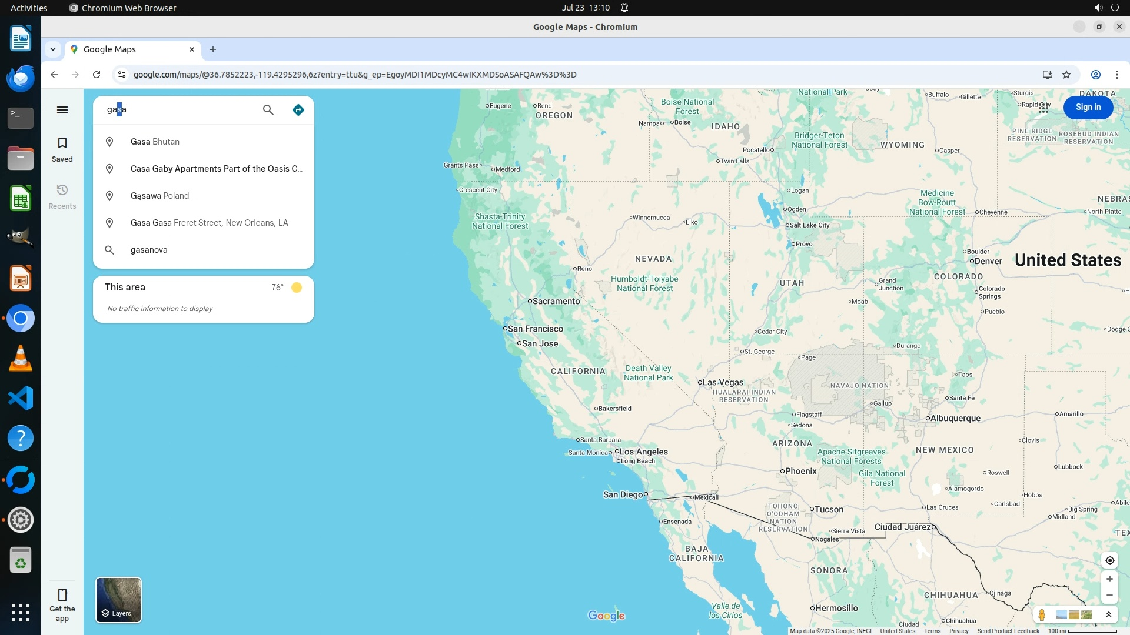The width and height of the screenshot is (1130, 635).
Task: Open the Recents panel
Action: [62, 196]
